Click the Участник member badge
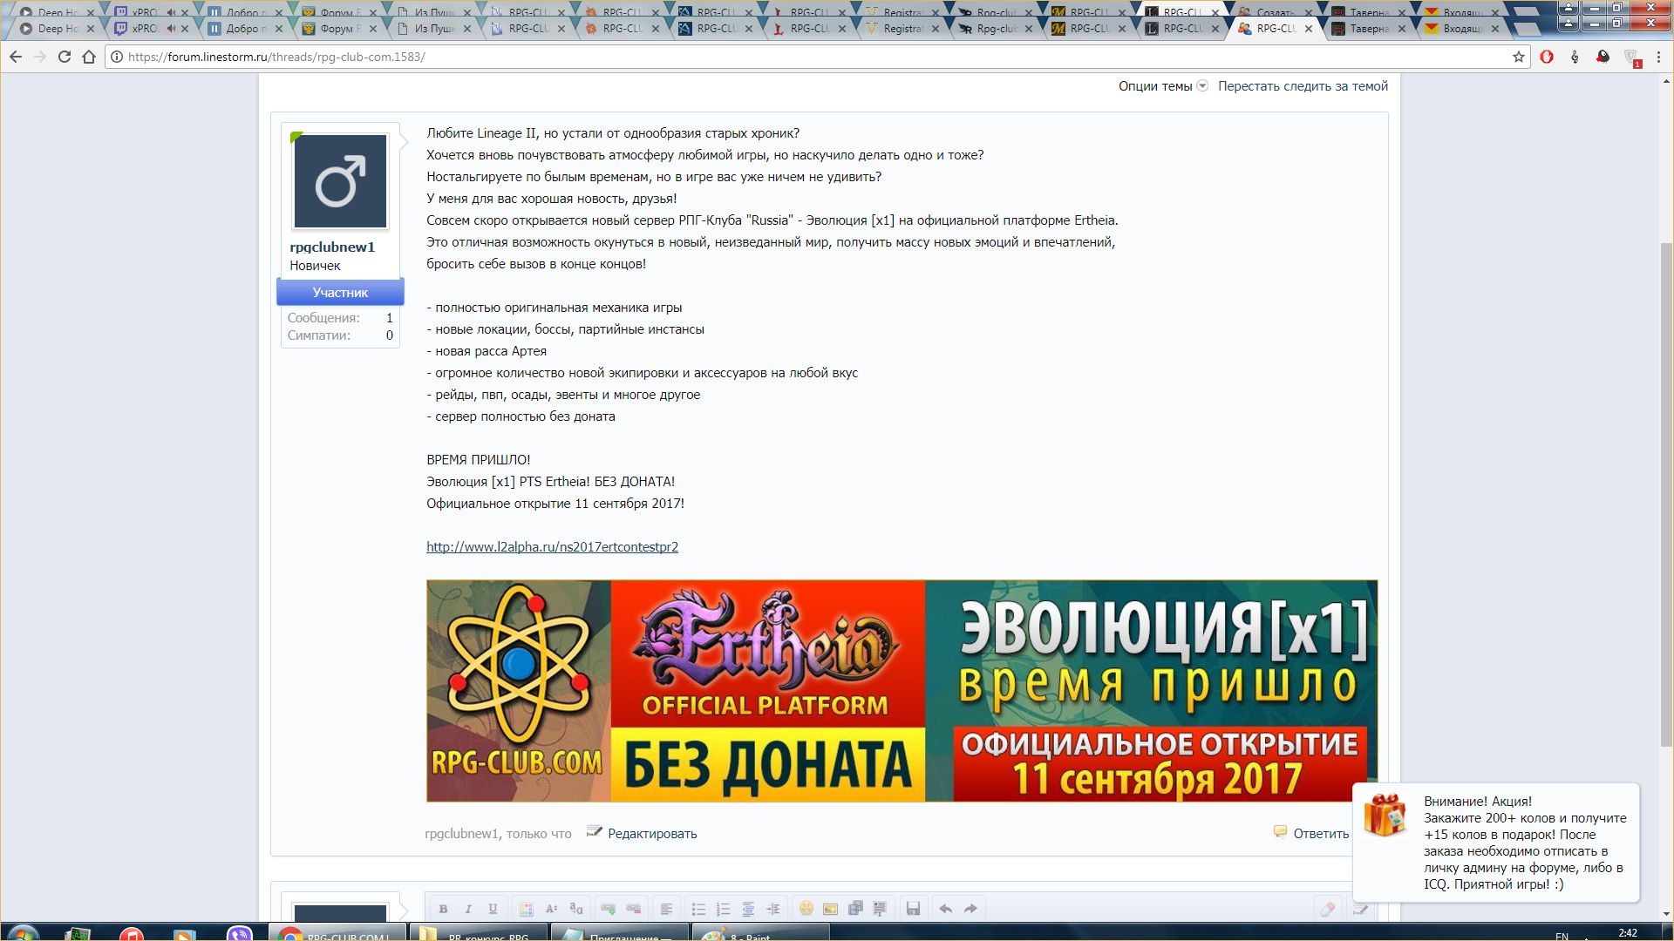The height and width of the screenshot is (941, 1674). tap(340, 292)
